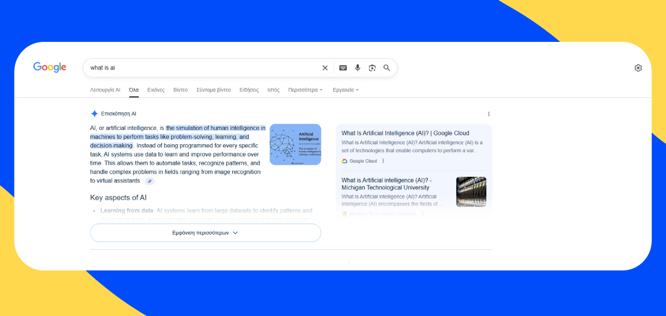Open the Artificial Intelligence brain thumbnail
Screen dimensions: 666x316
(295, 144)
